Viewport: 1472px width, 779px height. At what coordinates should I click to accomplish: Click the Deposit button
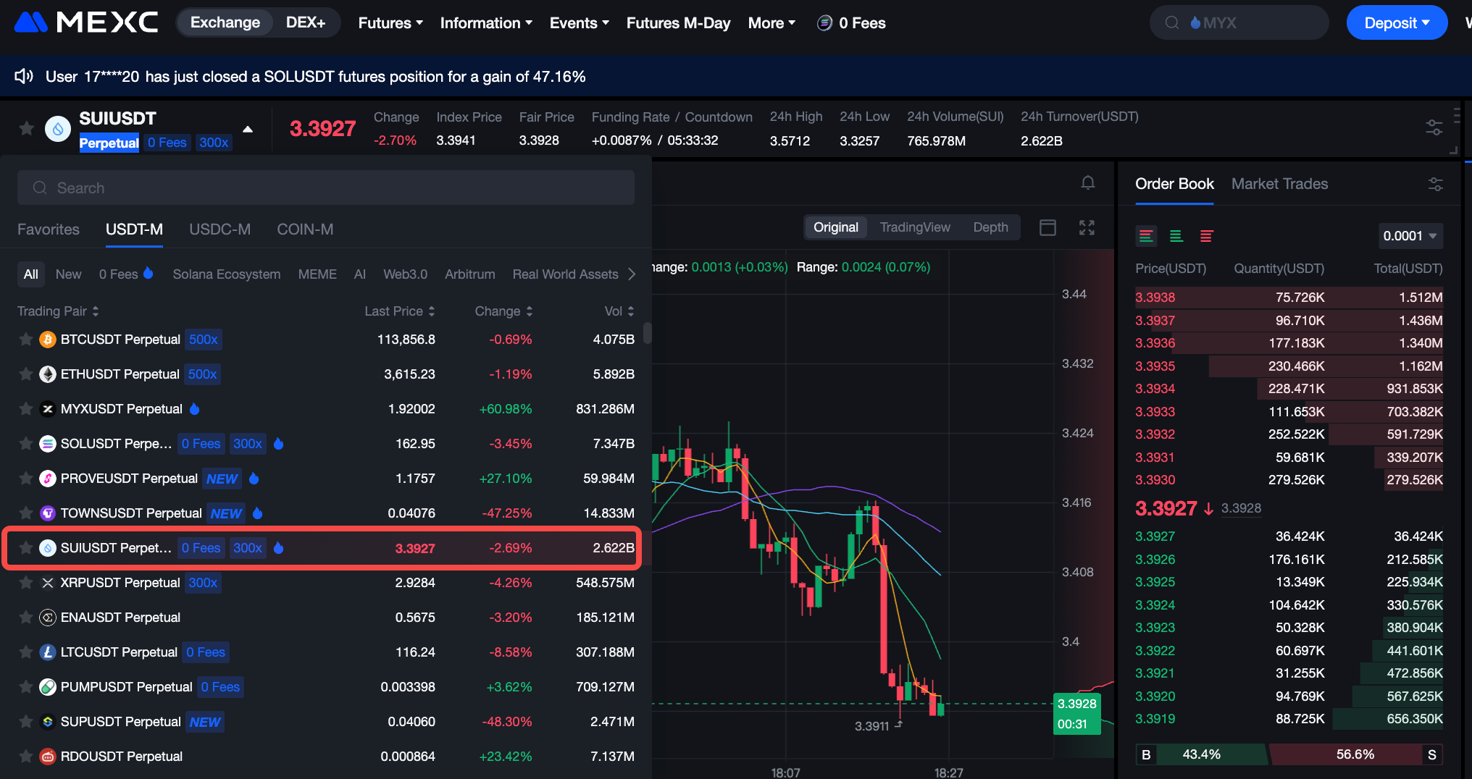tap(1396, 23)
